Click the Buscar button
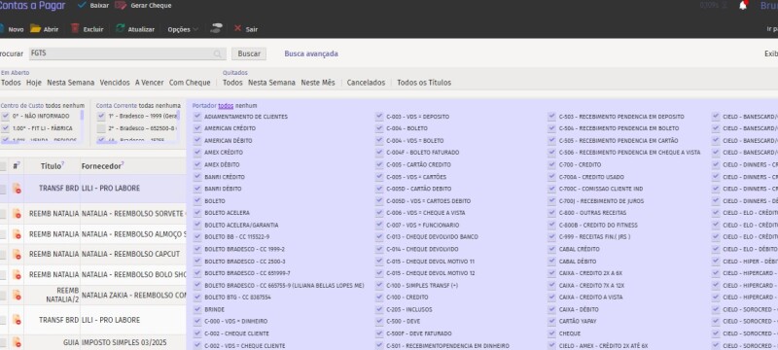The image size is (778, 350). pyautogui.click(x=249, y=53)
